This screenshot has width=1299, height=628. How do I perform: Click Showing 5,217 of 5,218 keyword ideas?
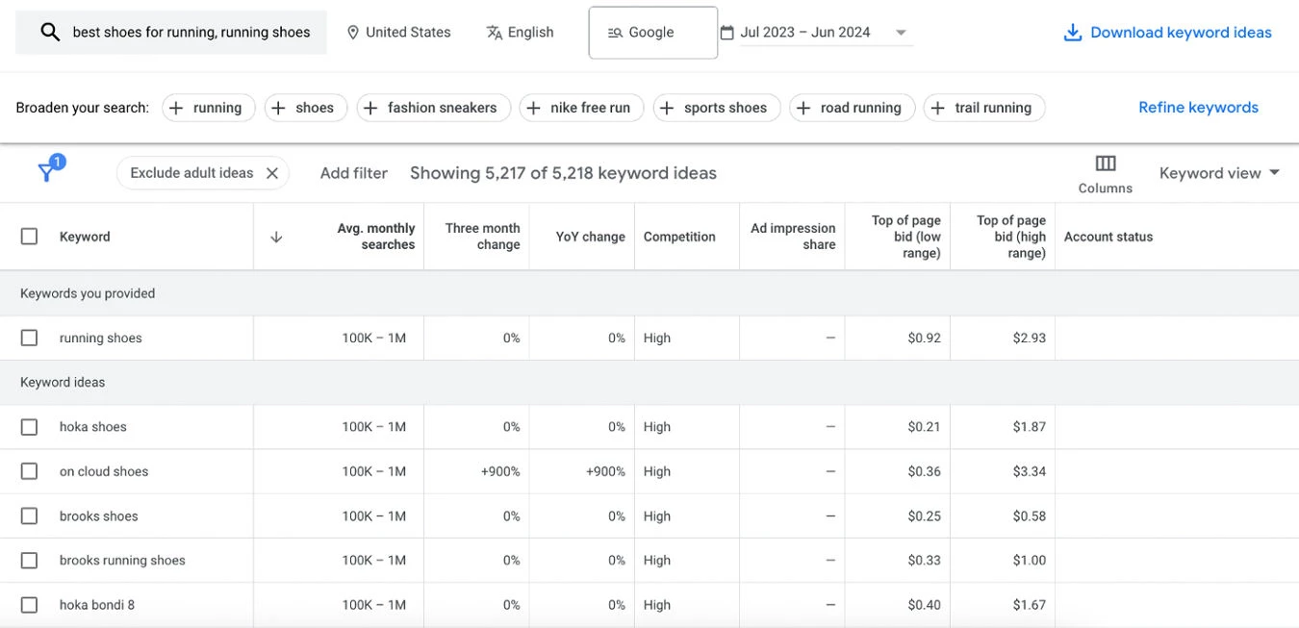coord(563,173)
